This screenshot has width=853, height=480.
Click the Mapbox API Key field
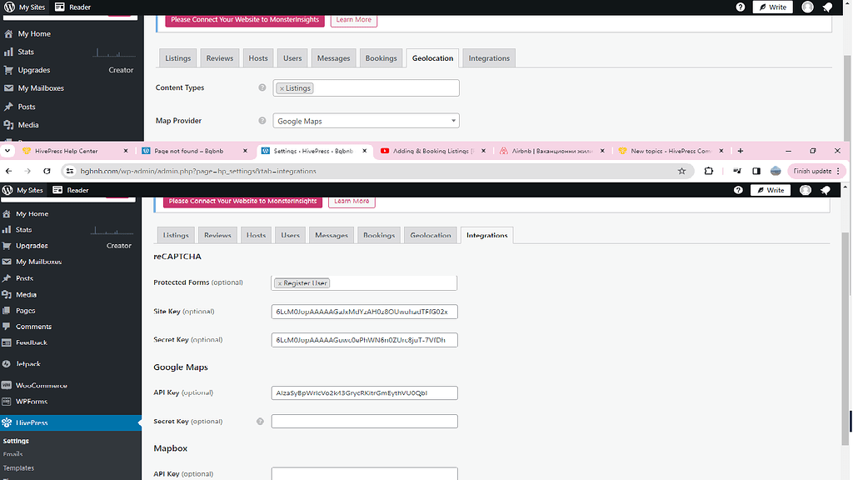[x=365, y=473]
